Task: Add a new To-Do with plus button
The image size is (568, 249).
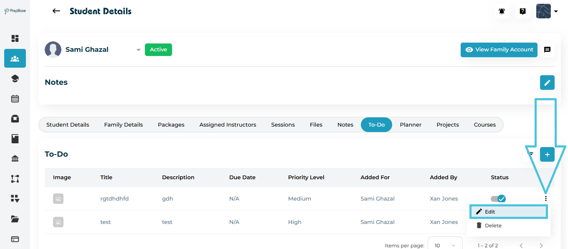Action: coord(547,154)
